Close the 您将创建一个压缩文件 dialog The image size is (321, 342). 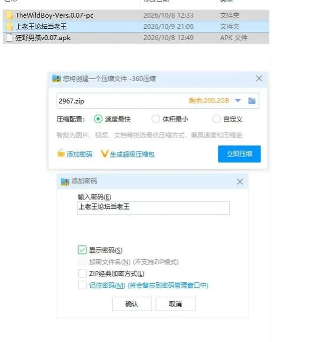click(x=259, y=78)
